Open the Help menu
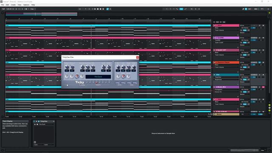The image size is (272, 153). point(33,5)
